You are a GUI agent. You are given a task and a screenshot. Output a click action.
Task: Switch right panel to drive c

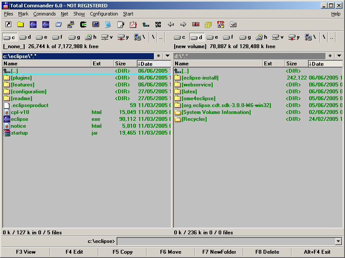tap(179, 37)
